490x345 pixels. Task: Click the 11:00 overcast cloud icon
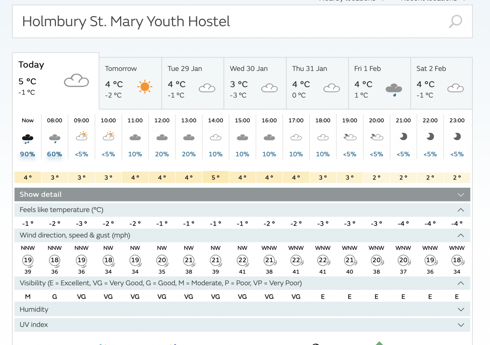pyautogui.click(x=135, y=137)
